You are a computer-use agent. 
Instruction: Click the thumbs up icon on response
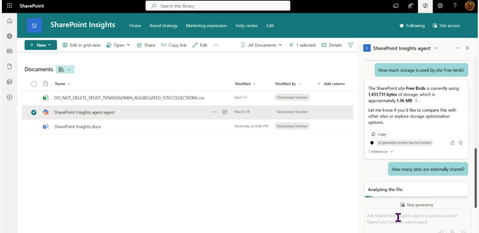point(452,143)
